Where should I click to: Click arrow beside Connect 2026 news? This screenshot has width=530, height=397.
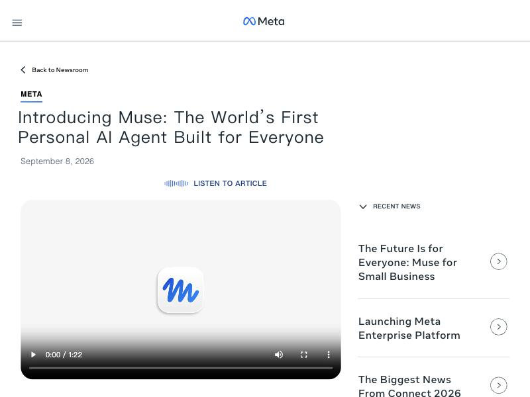tap(499, 385)
